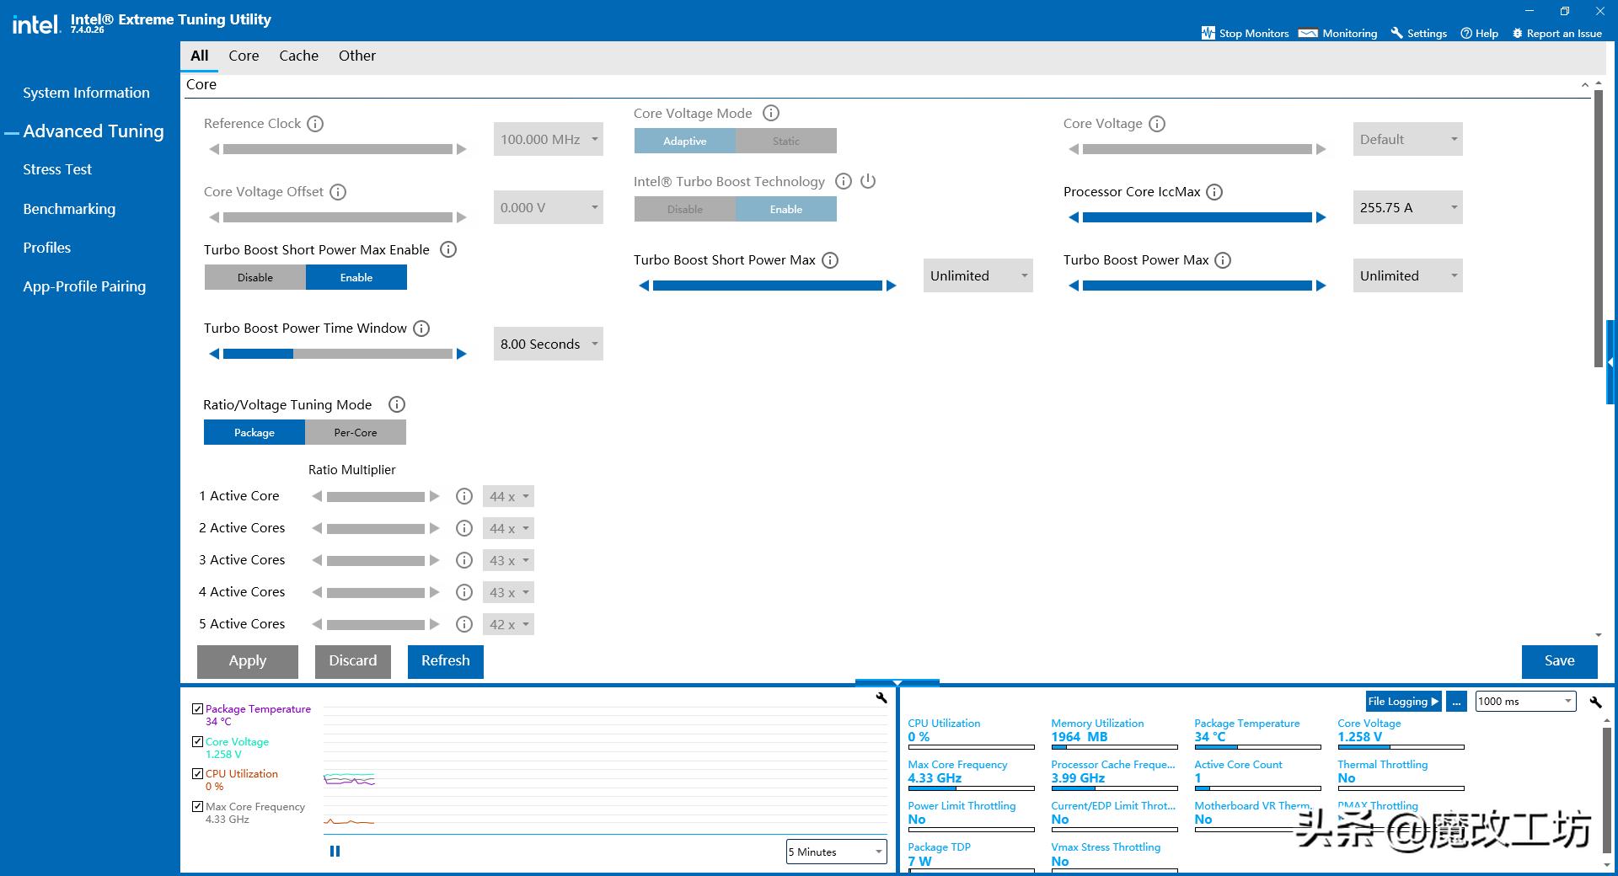This screenshot has width=1618, height=876.
Task: Switch to the Cache tab
Action: (298, 56)
